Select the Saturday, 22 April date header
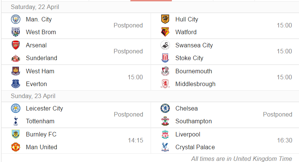This screenshot has height=162, width=299. point(35,7)
